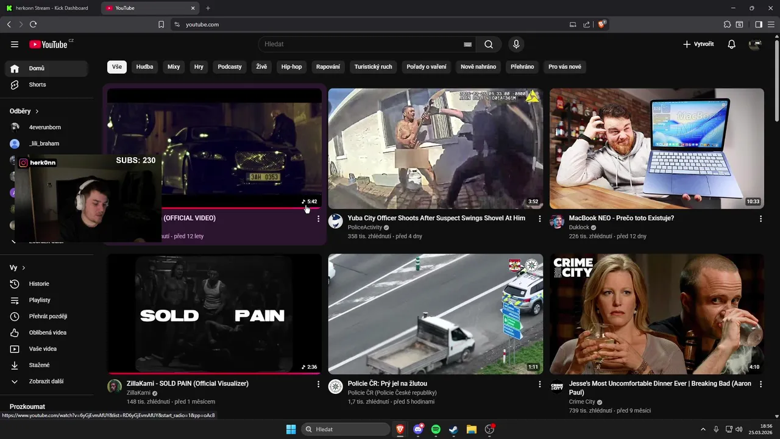
Task: Select the Mixy filter chip
Action: tap(174, 67)
